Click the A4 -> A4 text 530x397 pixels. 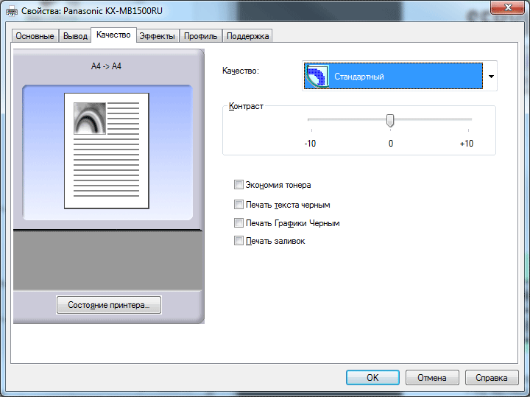(x=106, y=66)
